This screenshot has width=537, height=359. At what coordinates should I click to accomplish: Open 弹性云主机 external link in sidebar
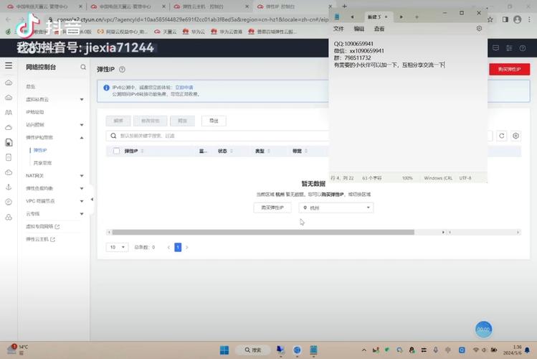pos(40,239)
